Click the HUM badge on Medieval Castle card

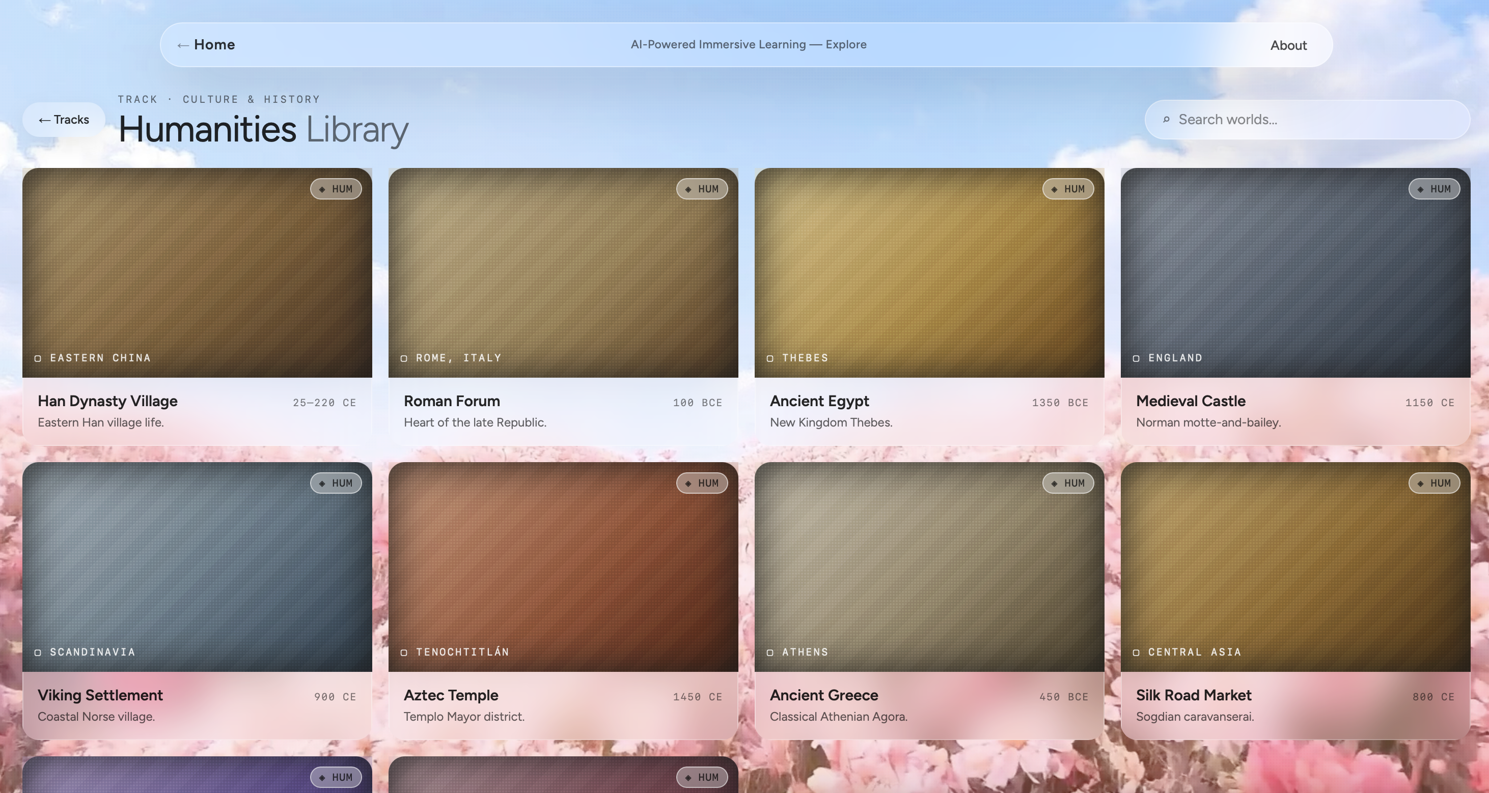[x=1434, y=189]
